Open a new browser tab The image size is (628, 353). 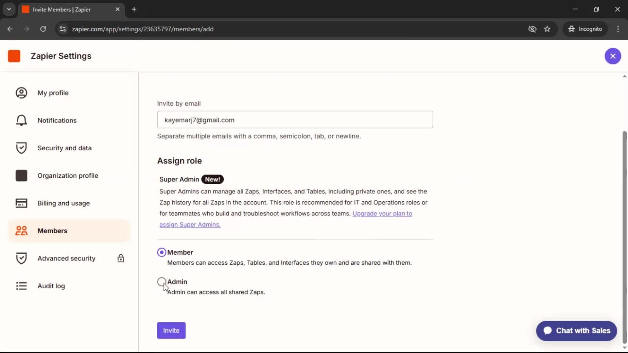point(134,9)
